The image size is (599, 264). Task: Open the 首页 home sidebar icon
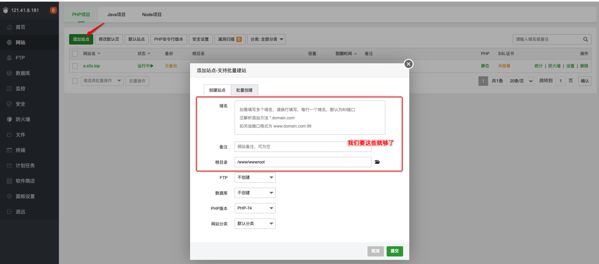(9, 27)
